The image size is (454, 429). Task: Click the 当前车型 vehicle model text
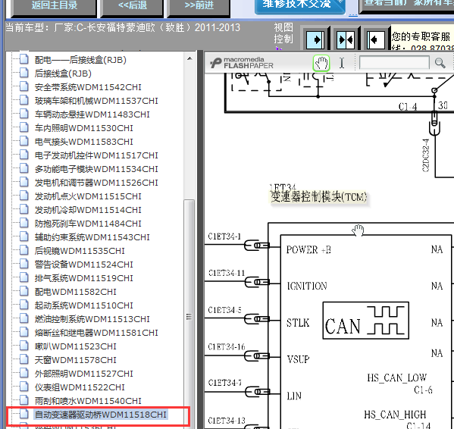123,28
